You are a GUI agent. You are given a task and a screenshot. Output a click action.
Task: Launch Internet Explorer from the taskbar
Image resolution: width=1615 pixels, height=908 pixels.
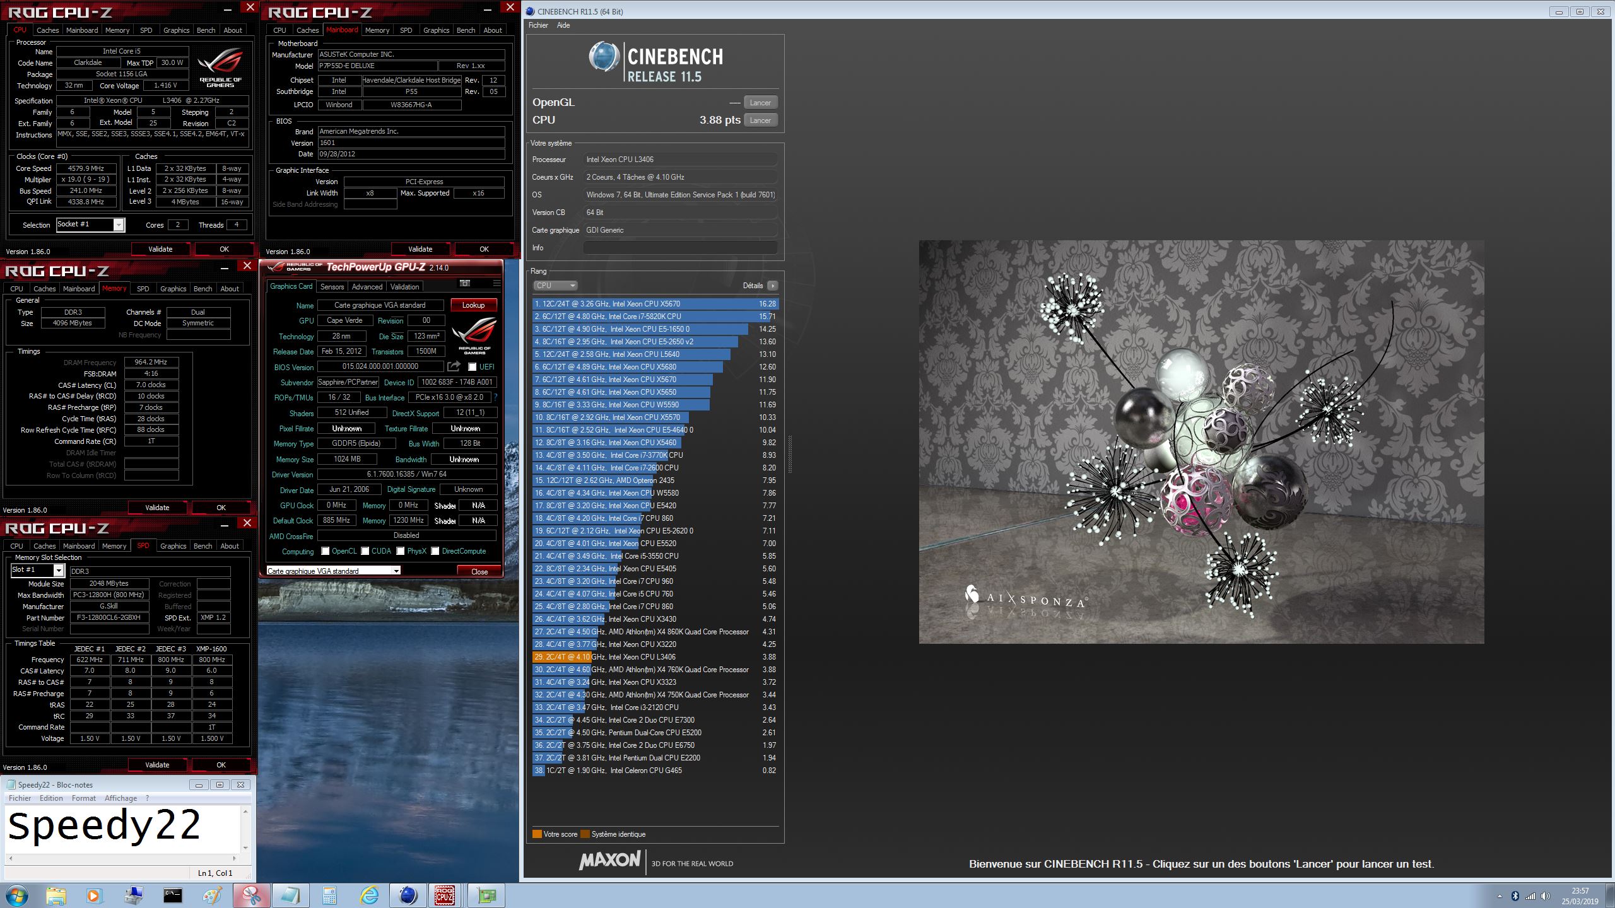[369, 895]
